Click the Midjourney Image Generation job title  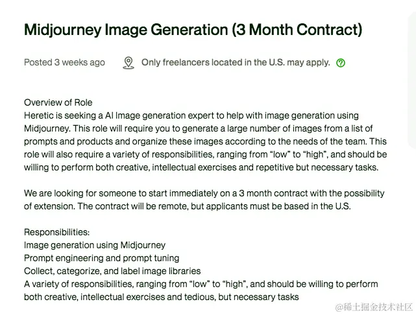pyautogui.click(x=193, y=29)
